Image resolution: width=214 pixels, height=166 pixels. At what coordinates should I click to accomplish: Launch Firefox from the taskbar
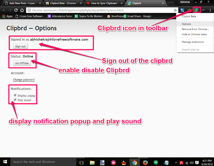click(145, 163)
